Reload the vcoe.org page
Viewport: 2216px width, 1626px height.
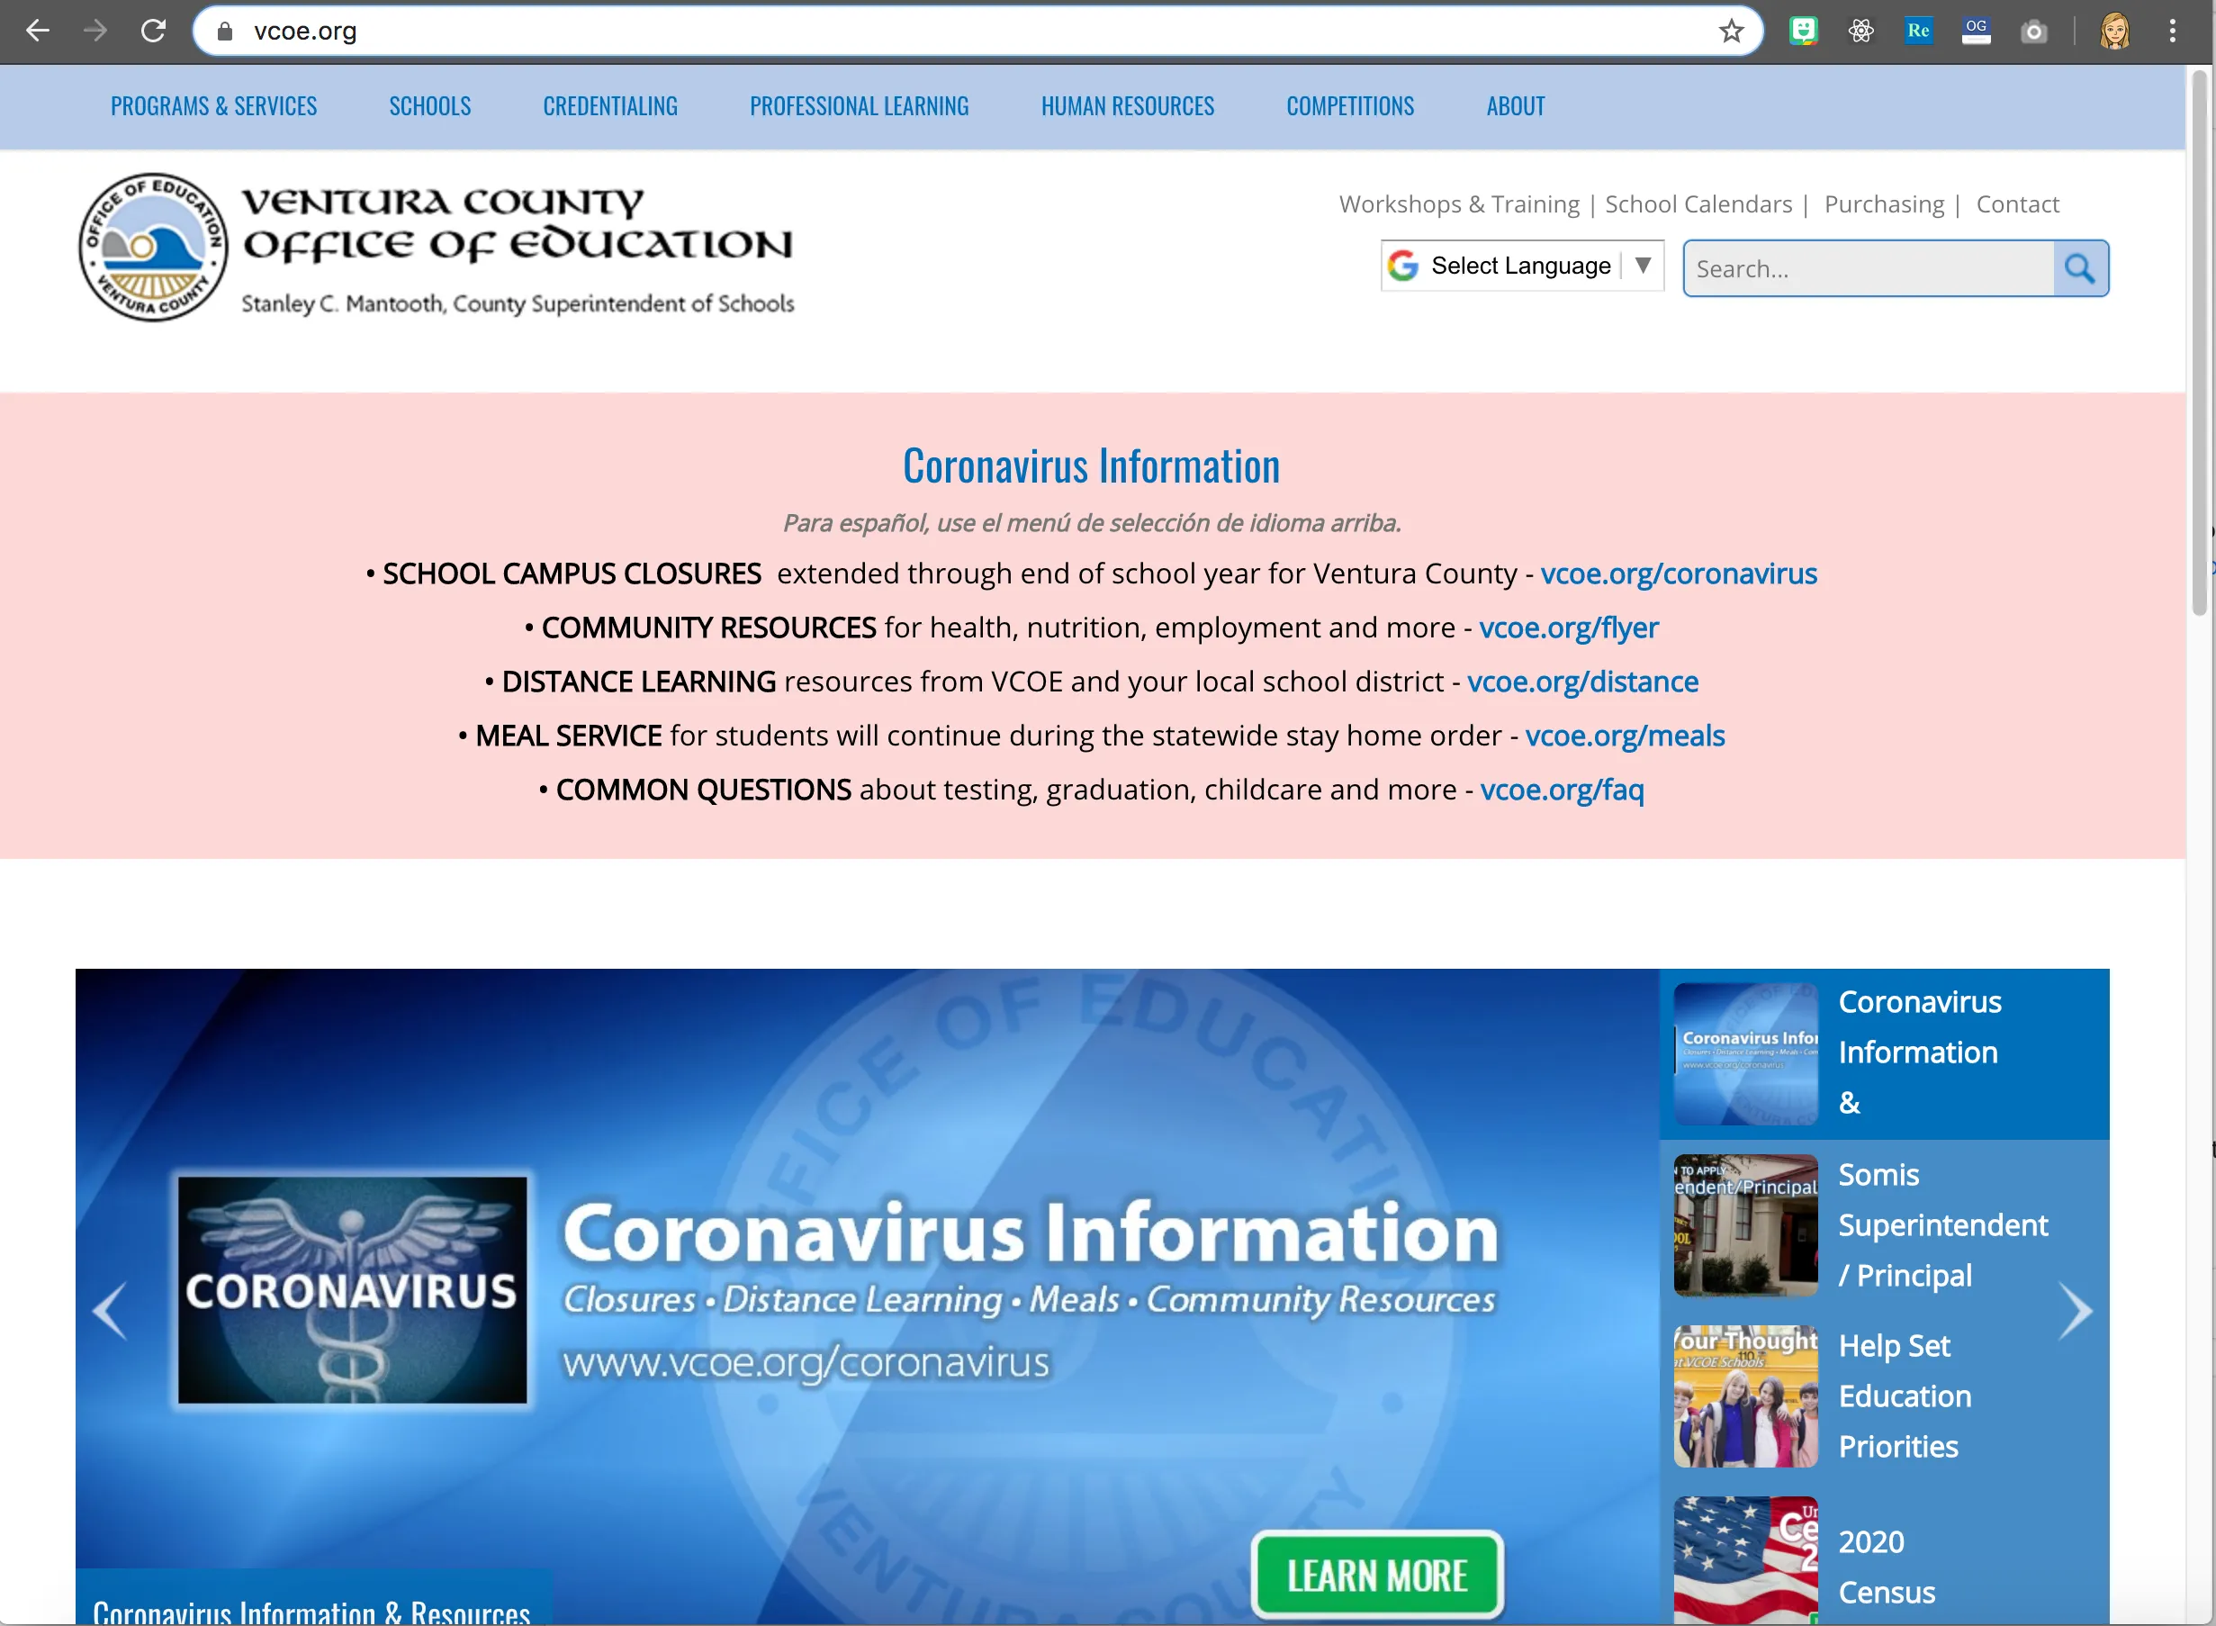pos(154,31)
